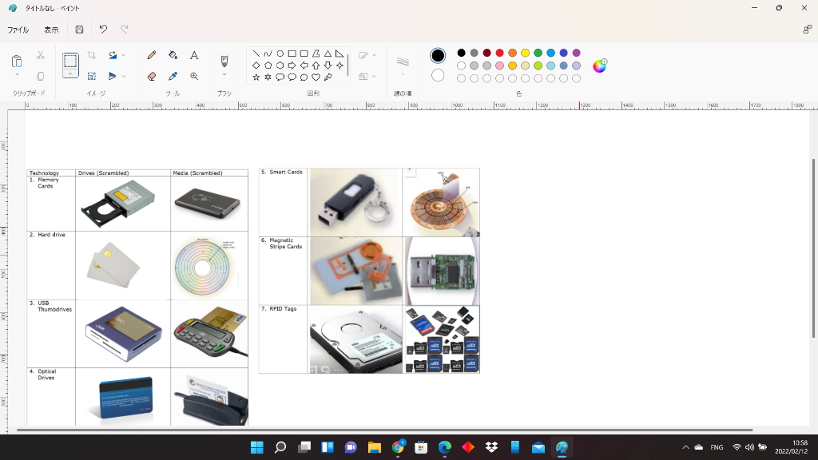Open the color wheel editor
The height and width of the screenshot is (460, 818).
600,65
